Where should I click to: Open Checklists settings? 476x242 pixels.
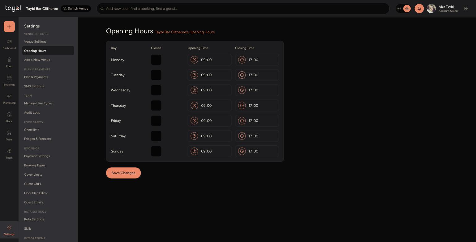(32, 130)
